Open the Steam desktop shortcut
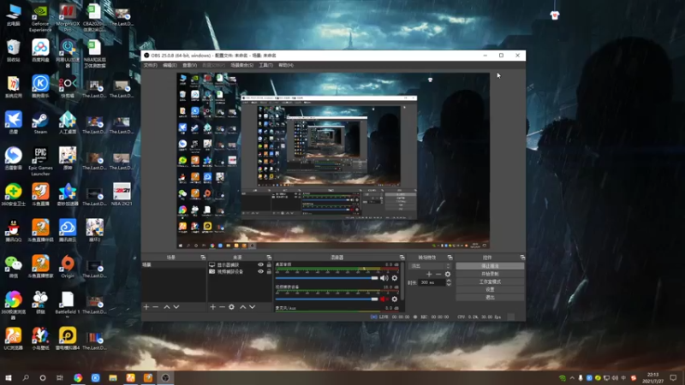685x385 pixels. (x=40, y=123)
